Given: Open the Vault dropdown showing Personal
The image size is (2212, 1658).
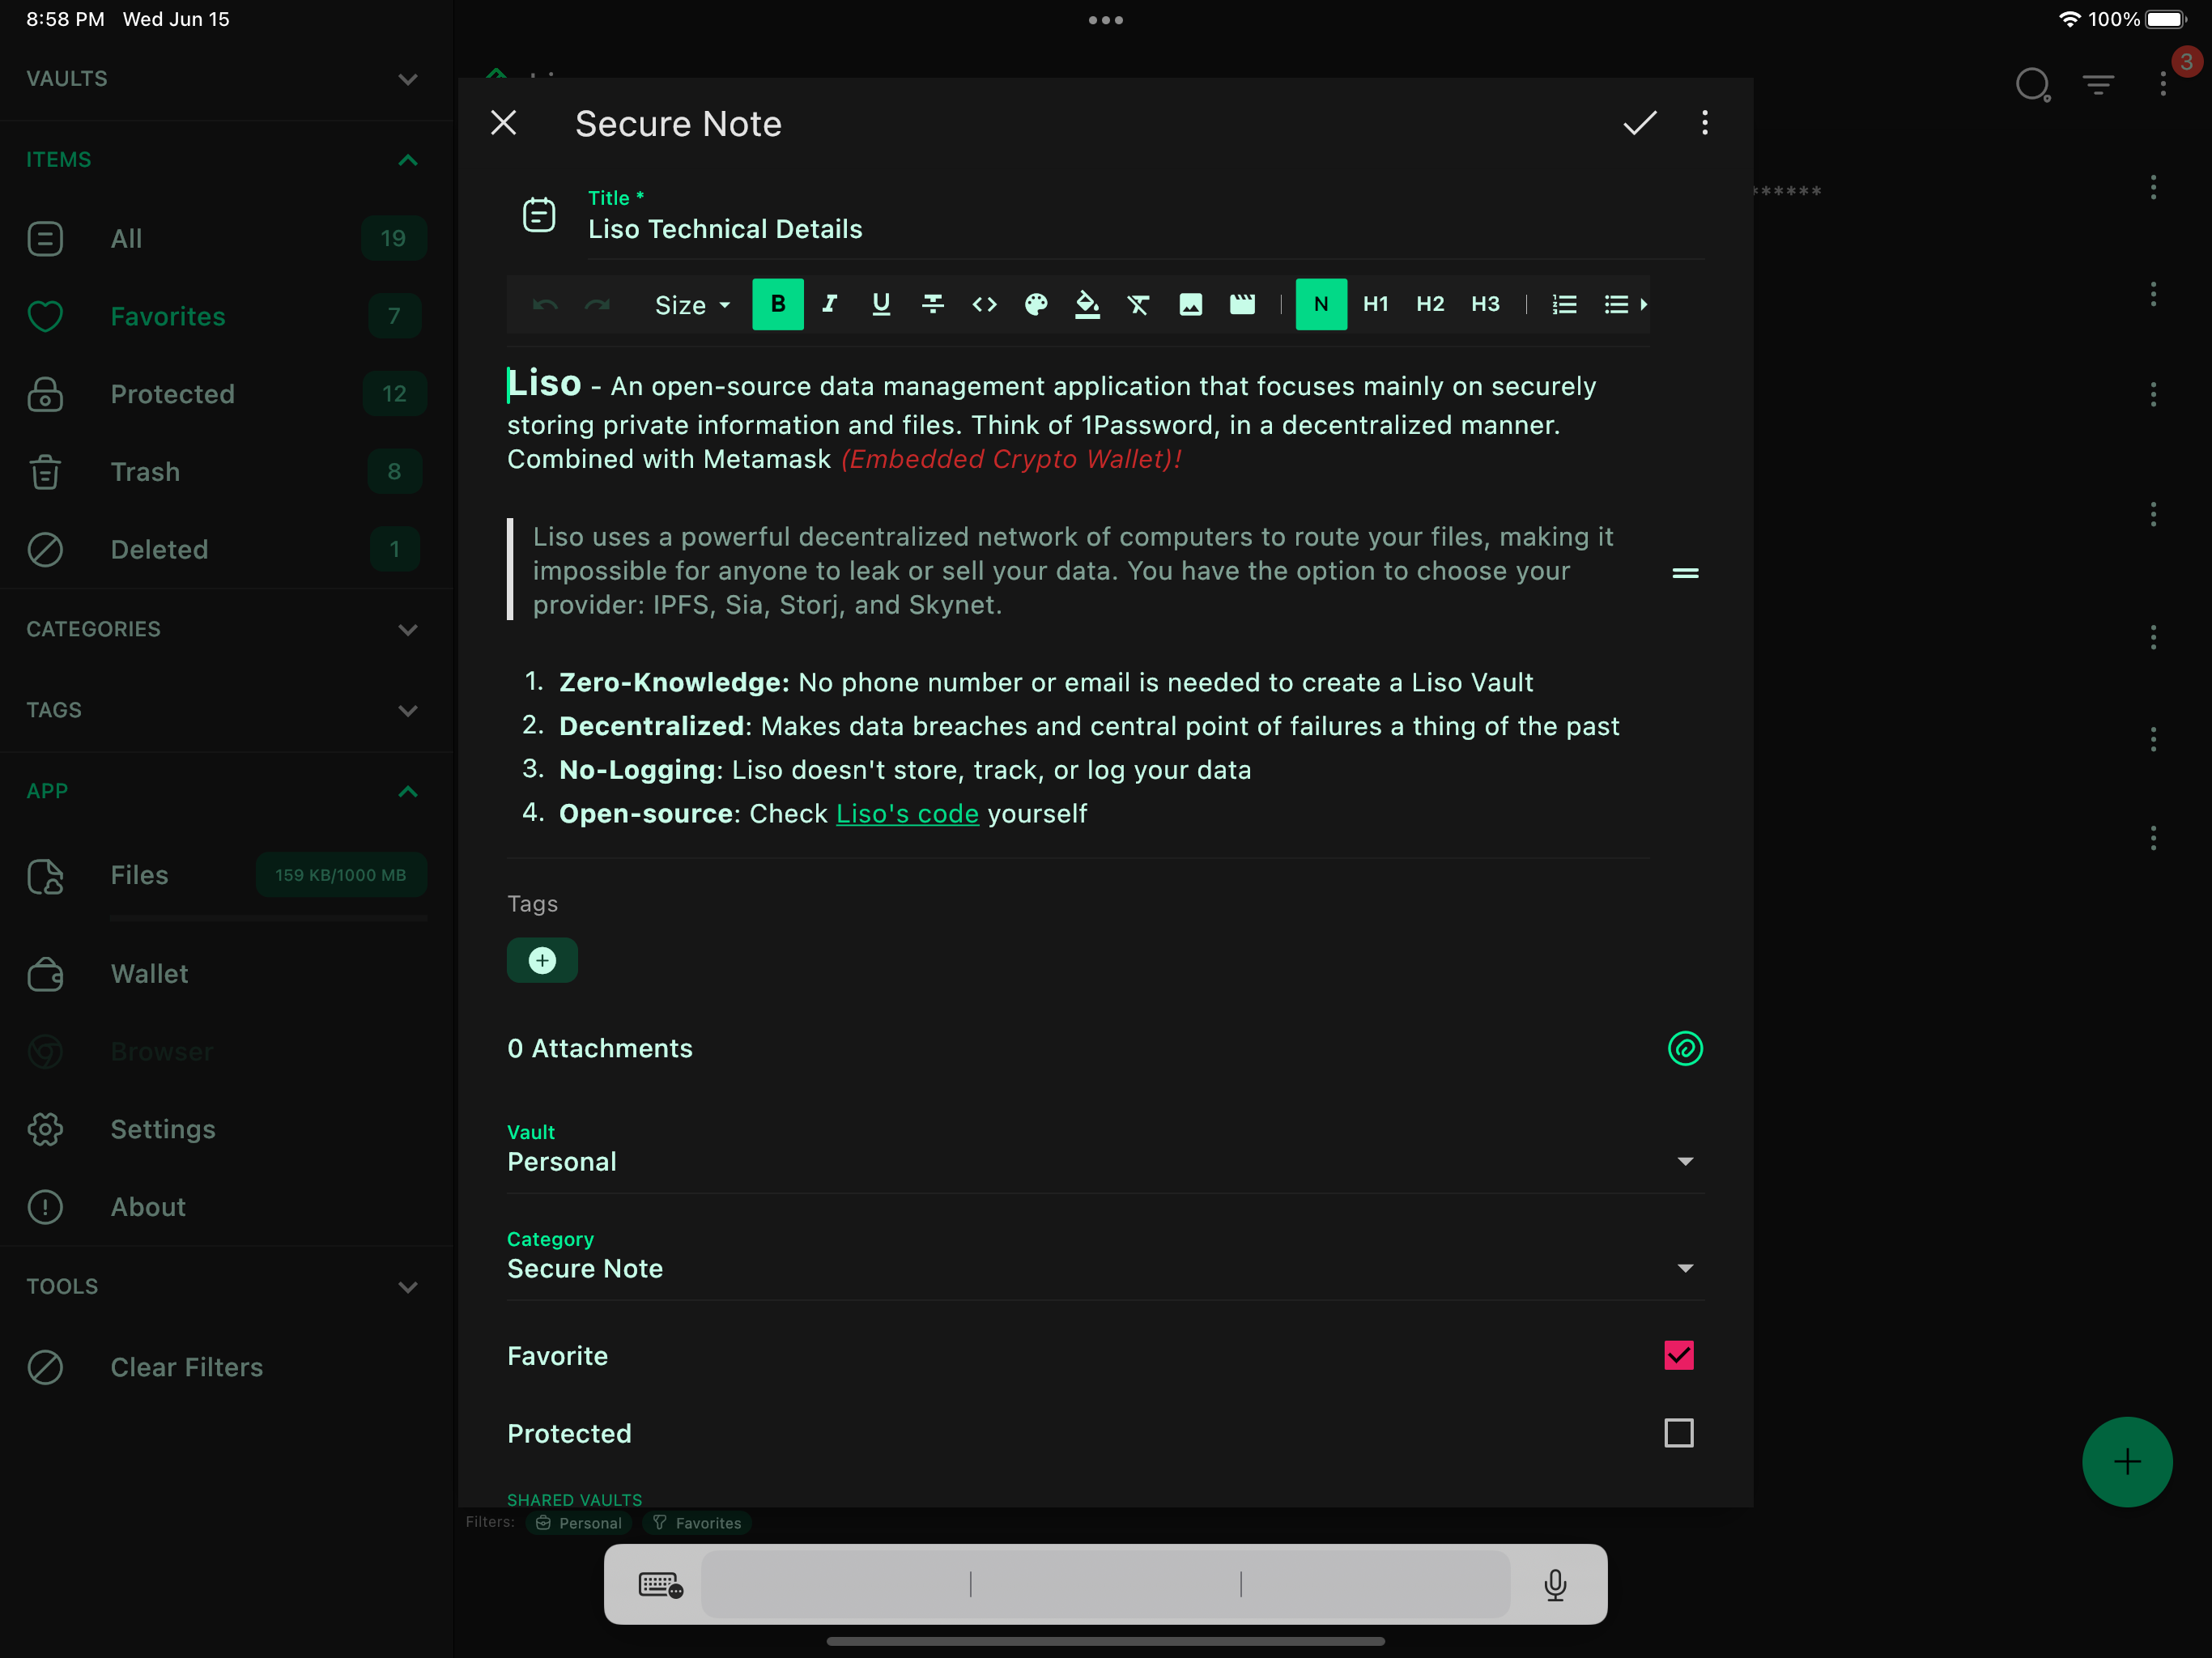Looking at the screenshot, I should click(x=1685, y=1161).
